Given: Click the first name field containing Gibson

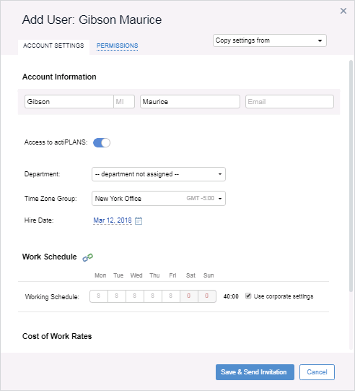Looking at the screenshot, I should click(x=69, y=101).
